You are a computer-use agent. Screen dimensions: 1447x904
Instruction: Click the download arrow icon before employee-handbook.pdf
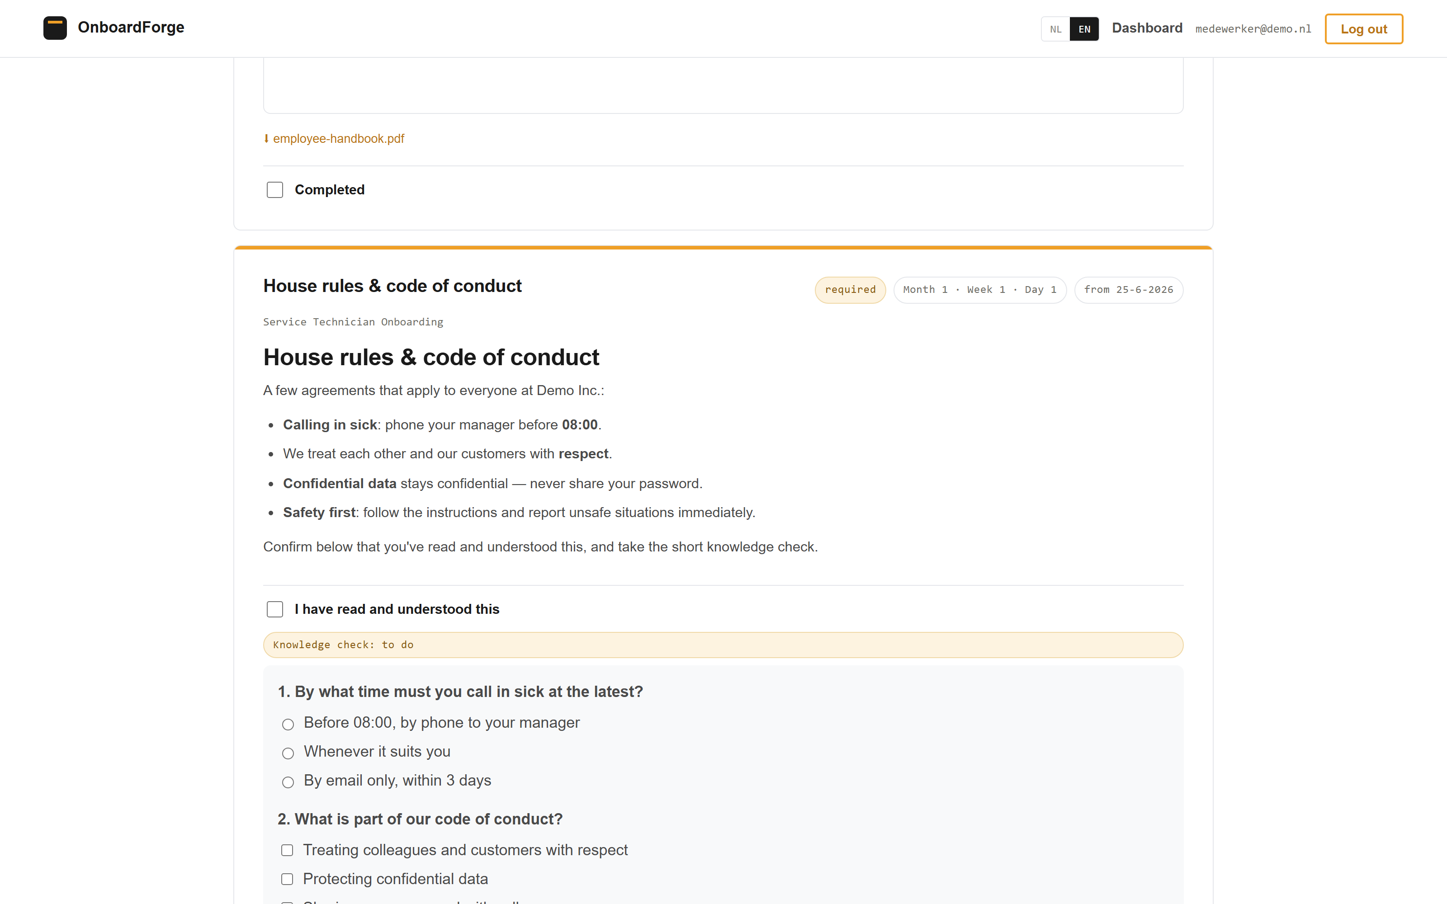click(266, 139)
